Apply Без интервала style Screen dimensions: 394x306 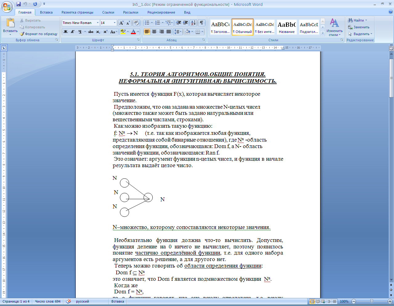264,27
